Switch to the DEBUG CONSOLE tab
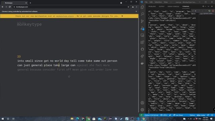 pyautogui.click(x=173, y=6)
